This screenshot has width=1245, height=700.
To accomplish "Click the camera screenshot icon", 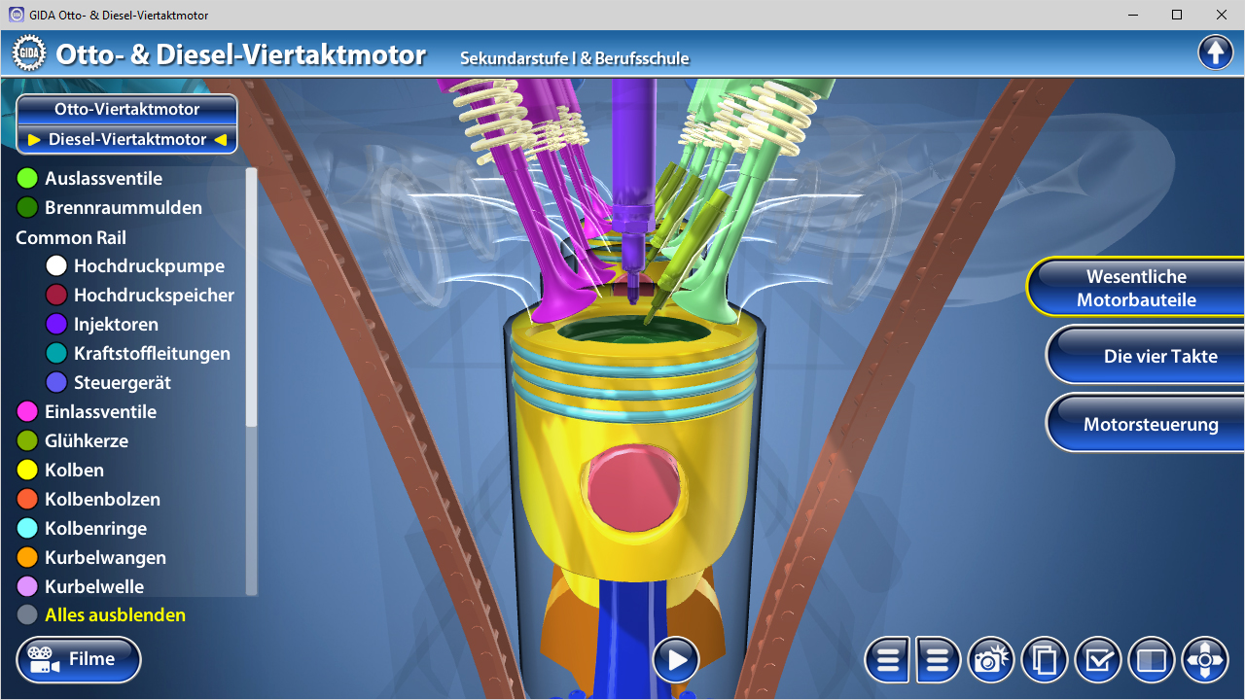I will click(991, 661).
